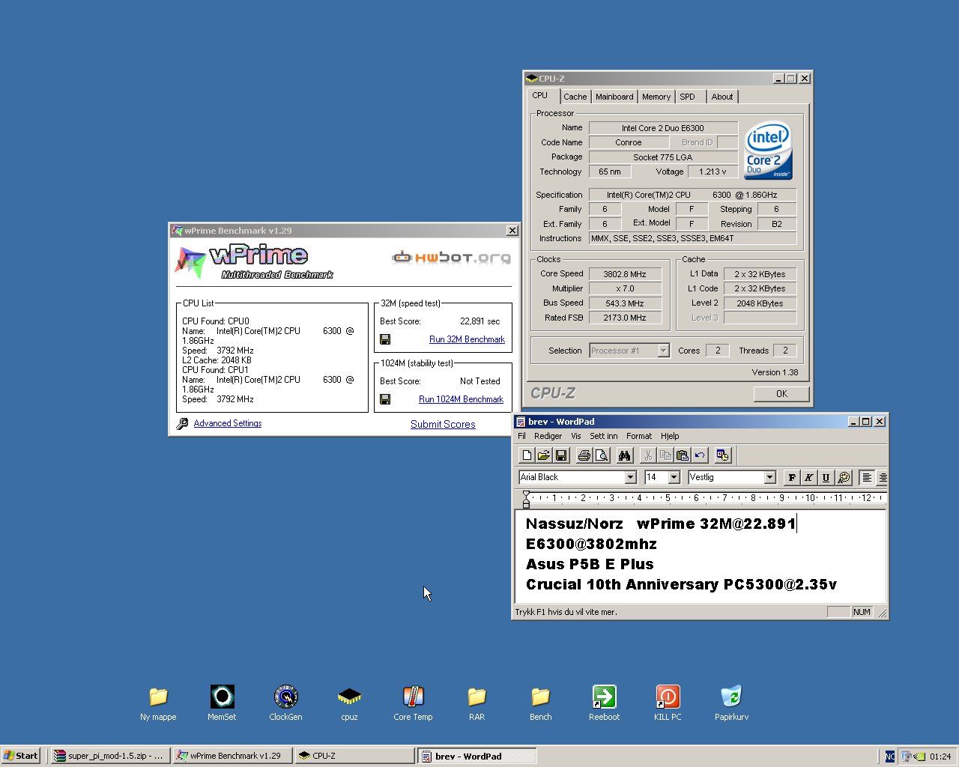This screenshot has height=767, width=959.
Task: Open the Bench desktop folder
Action: 540,703
